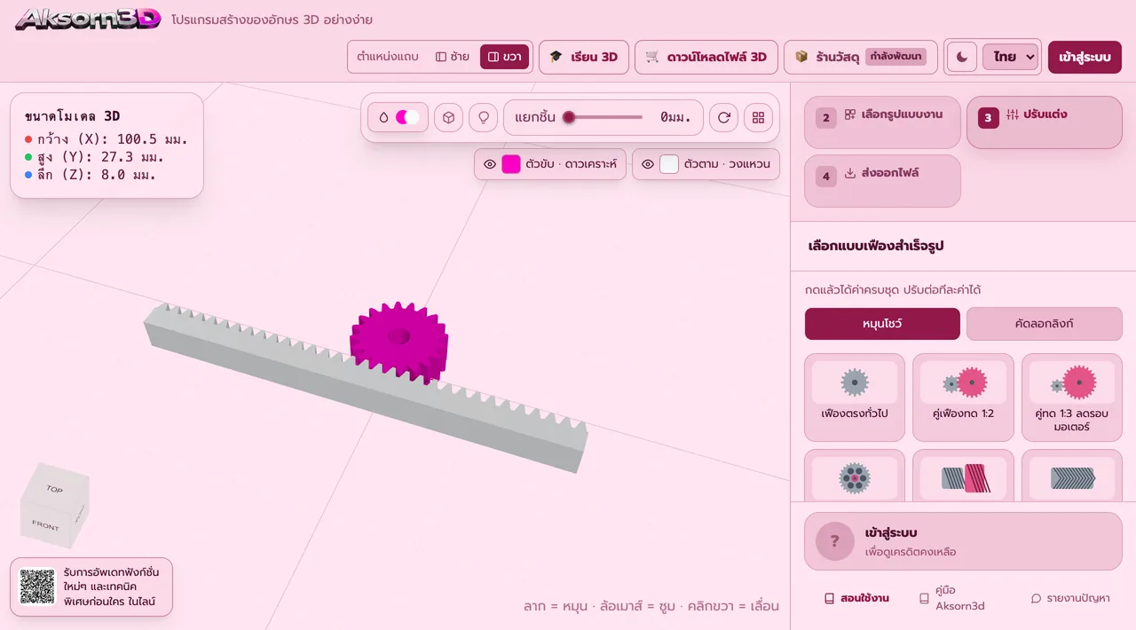Click the หมุนโชว์ button
Screen dimensions: 1136x630
click(x=882, y=324)
